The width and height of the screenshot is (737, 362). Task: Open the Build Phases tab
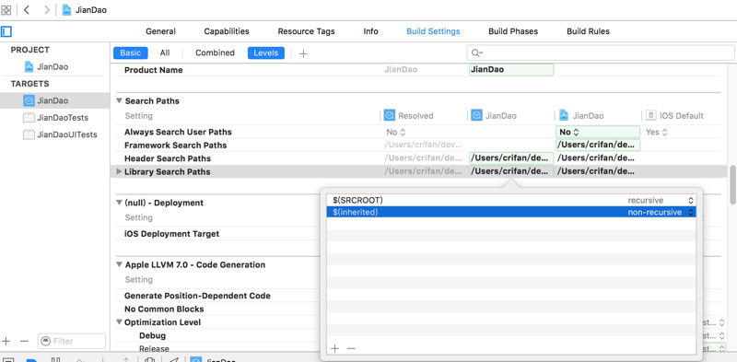pyautogui.click(x=513, y=31)
